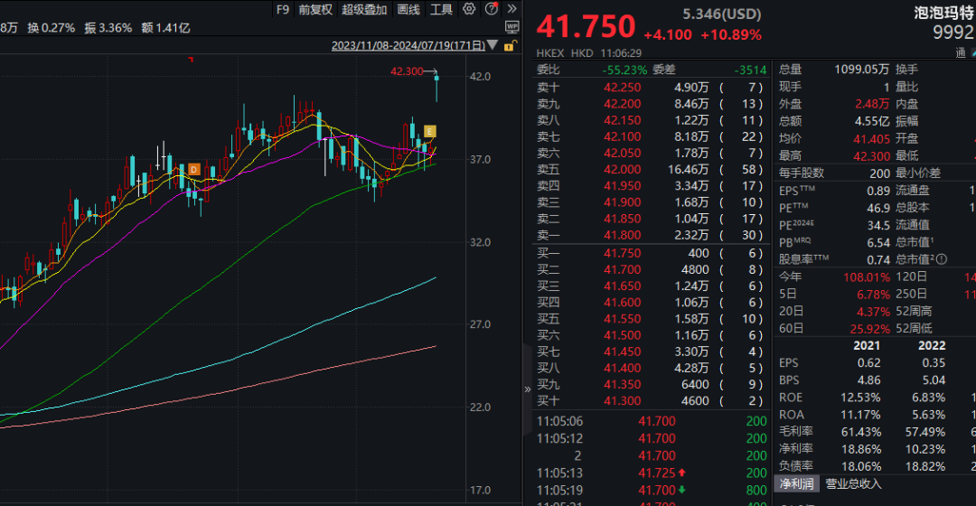The width and height of the screenshot is (976, 506).
Task: Click the 42.300 high price label on chart
Action: 407,71
